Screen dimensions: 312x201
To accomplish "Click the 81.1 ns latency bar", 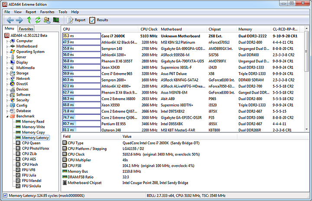I will pos(81,130).
